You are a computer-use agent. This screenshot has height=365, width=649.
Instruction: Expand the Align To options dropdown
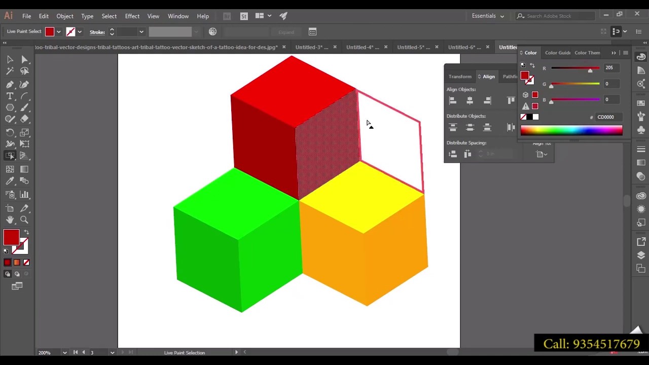point(542,154)
